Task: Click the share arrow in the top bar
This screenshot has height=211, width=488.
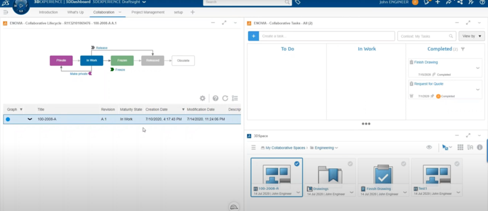Action: pos(449,2)
